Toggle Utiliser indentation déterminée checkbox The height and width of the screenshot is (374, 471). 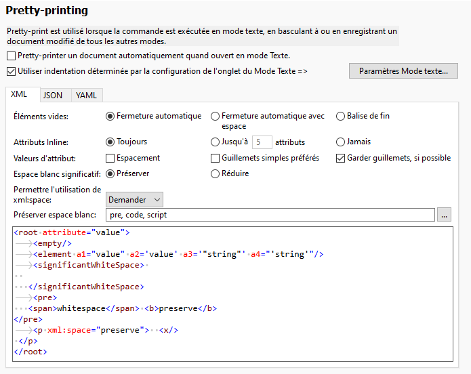click(x=11, y=70)
